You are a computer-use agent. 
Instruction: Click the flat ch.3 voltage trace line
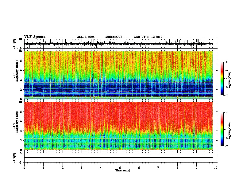click(x=118, y=158)
